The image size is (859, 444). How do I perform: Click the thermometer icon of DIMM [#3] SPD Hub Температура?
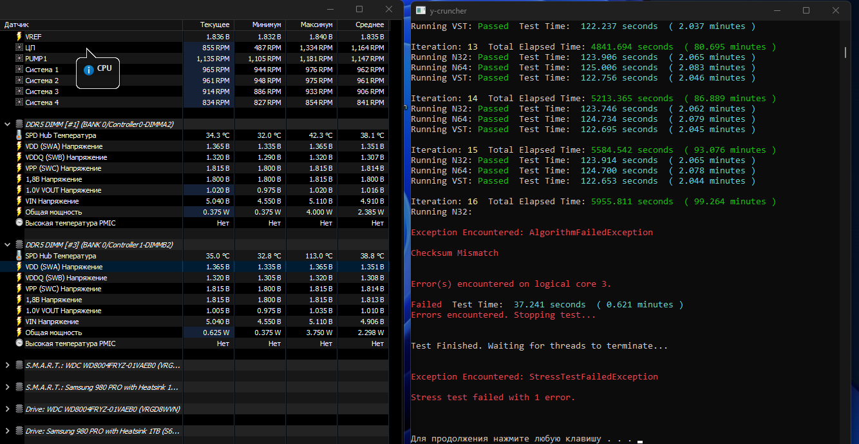pyautogui.click(x=19, y=256)
